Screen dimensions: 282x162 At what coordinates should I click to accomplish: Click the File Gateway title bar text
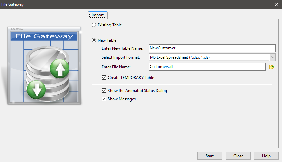pos(12,4)
